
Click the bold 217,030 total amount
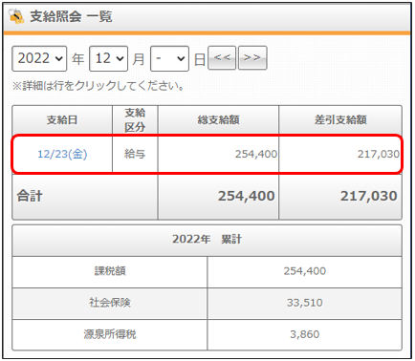point(369,196)
